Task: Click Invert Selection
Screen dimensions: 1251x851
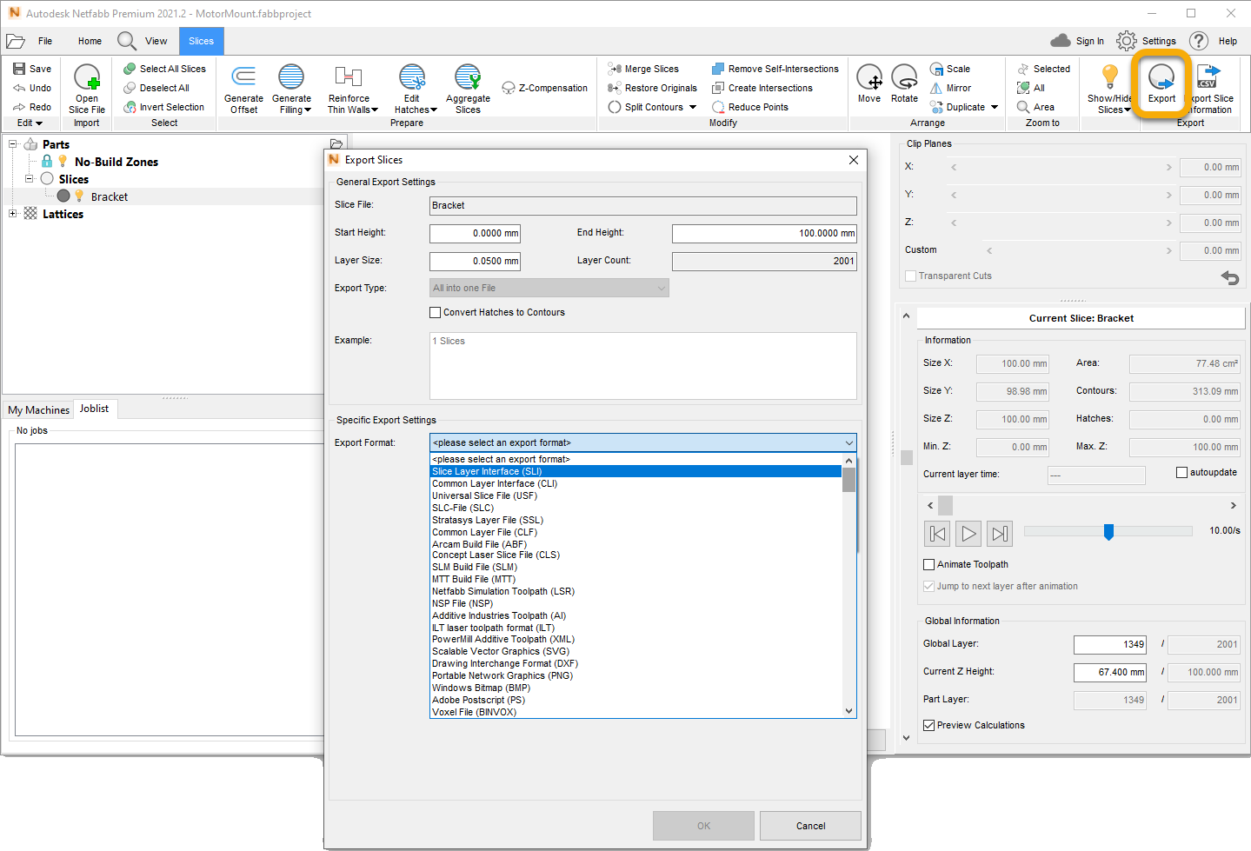Action: pos(164,107)
